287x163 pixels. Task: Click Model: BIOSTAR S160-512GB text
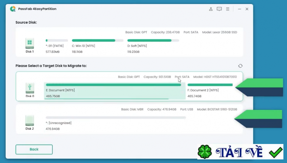(x=217, y=110)
